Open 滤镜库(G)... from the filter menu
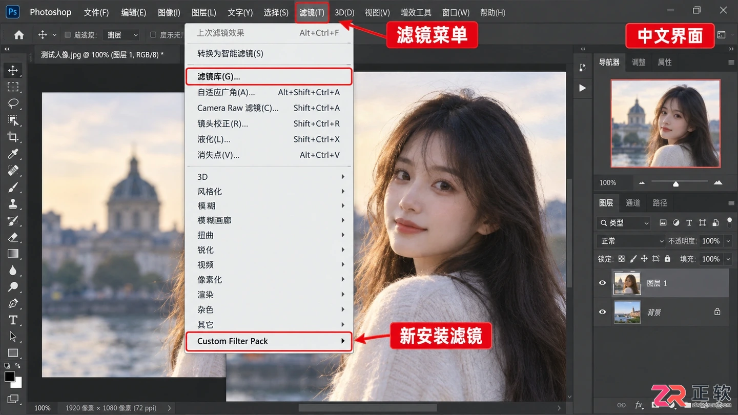This screenshot has width=738, height=415. click(269, 76)
